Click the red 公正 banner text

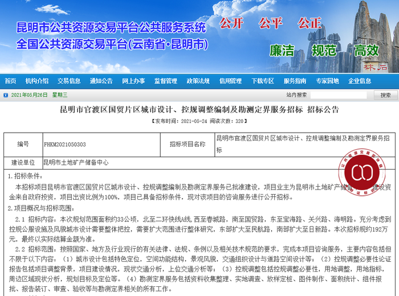[310, 23]
